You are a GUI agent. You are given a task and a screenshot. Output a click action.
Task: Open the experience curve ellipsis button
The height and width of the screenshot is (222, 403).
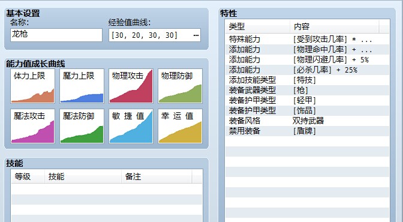[x=196, y=35]
